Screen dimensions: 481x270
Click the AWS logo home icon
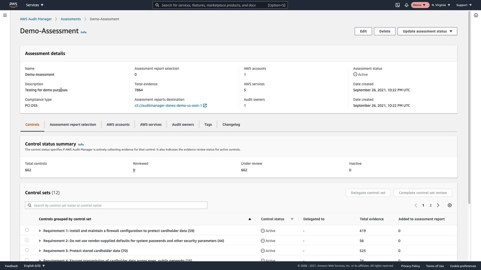coord(13,5)
